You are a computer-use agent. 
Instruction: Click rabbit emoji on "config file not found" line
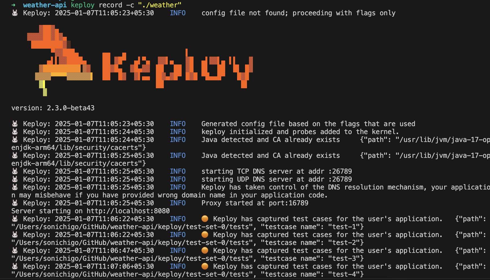[x=15, y=13]
